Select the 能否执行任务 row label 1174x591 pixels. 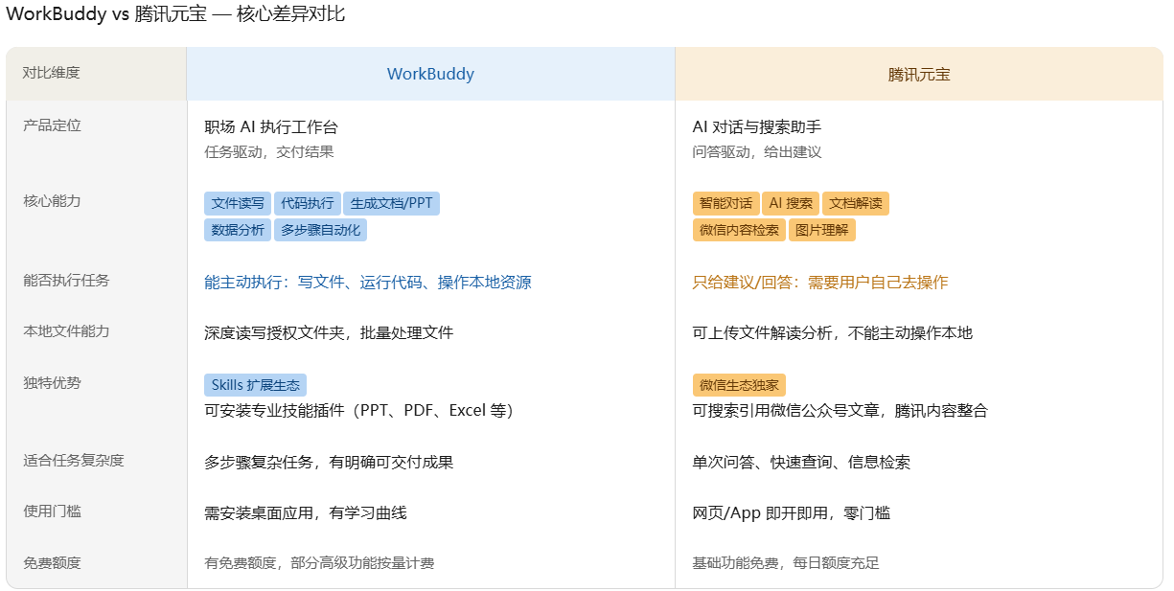tap(66, 281)
